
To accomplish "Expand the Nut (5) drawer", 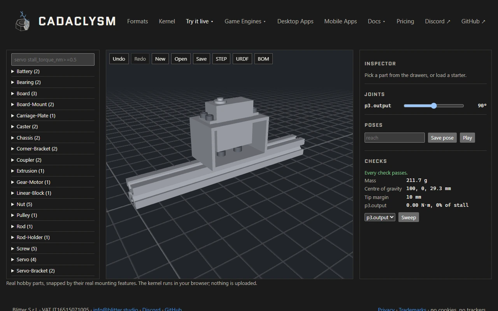I will (x=53, y=204).
